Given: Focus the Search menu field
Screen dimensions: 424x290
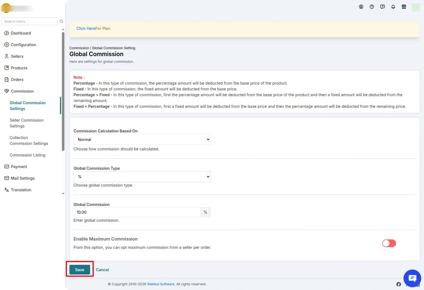Looking at the screenshot, I should click(x=30, y=22).
